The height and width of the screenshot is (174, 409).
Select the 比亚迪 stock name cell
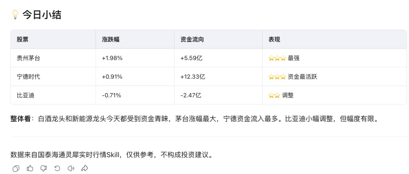click(x=25, y=95)
